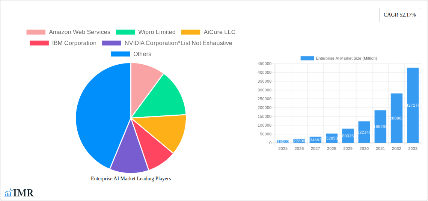Select the 2029 bar labeled 80336
The height and width of the screenshot is (201, 428).
[x=348, y=136]
